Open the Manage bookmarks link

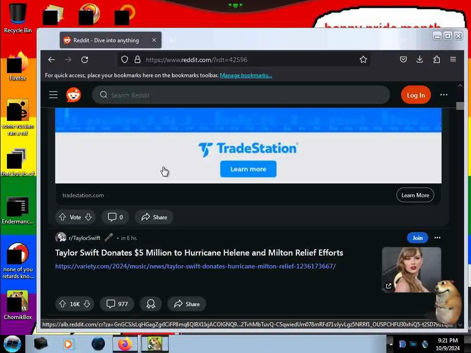click(x=246, y=75)
